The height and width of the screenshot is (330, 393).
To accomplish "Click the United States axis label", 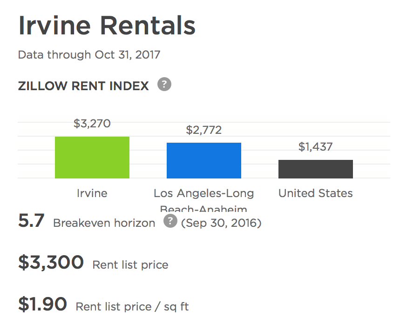I will point(316,193).
